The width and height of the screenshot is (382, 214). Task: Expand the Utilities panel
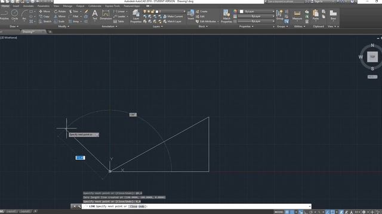point(300,26)
